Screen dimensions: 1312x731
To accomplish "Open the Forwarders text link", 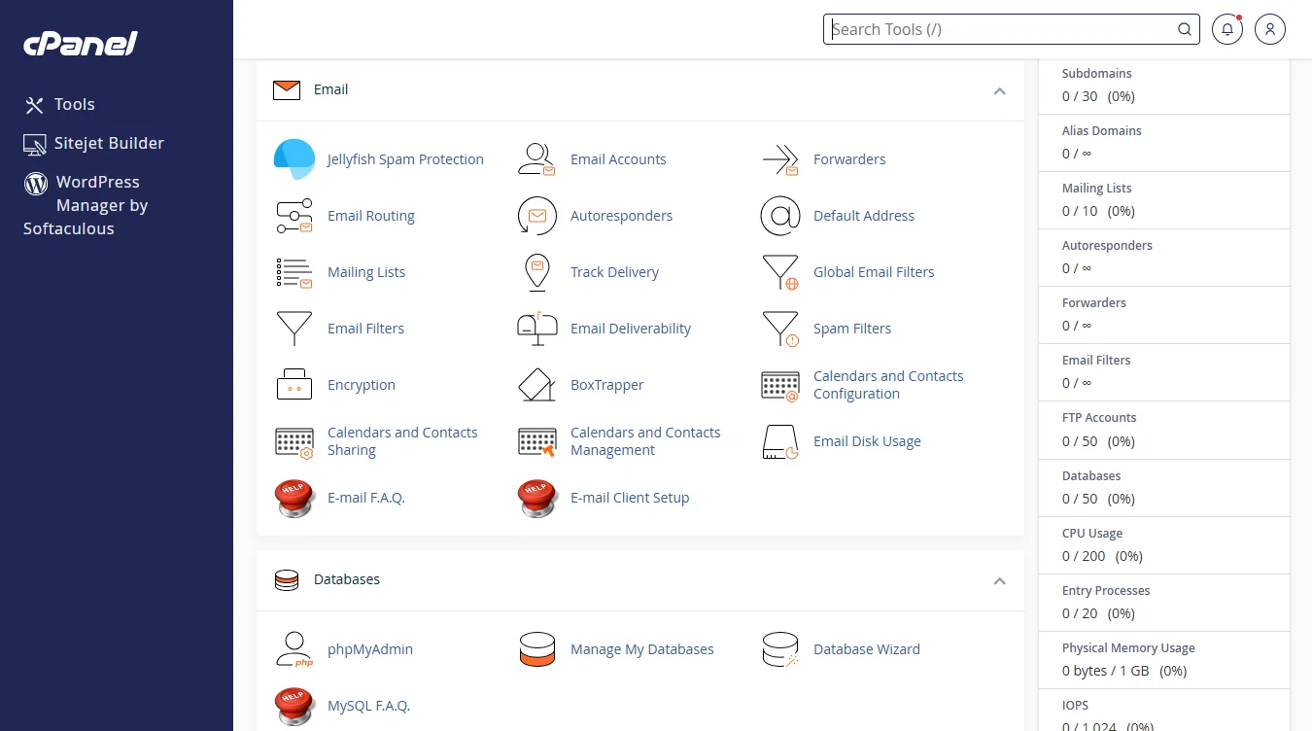I will (x=849, y=159).
